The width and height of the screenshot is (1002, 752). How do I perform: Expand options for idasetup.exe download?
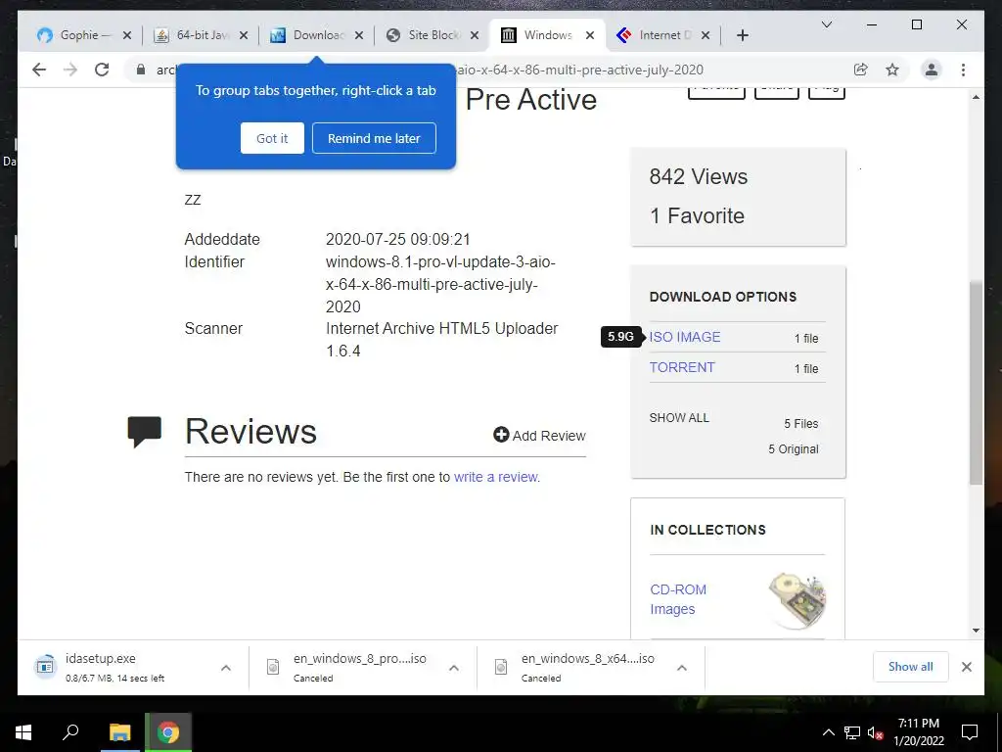click(226, 668)
